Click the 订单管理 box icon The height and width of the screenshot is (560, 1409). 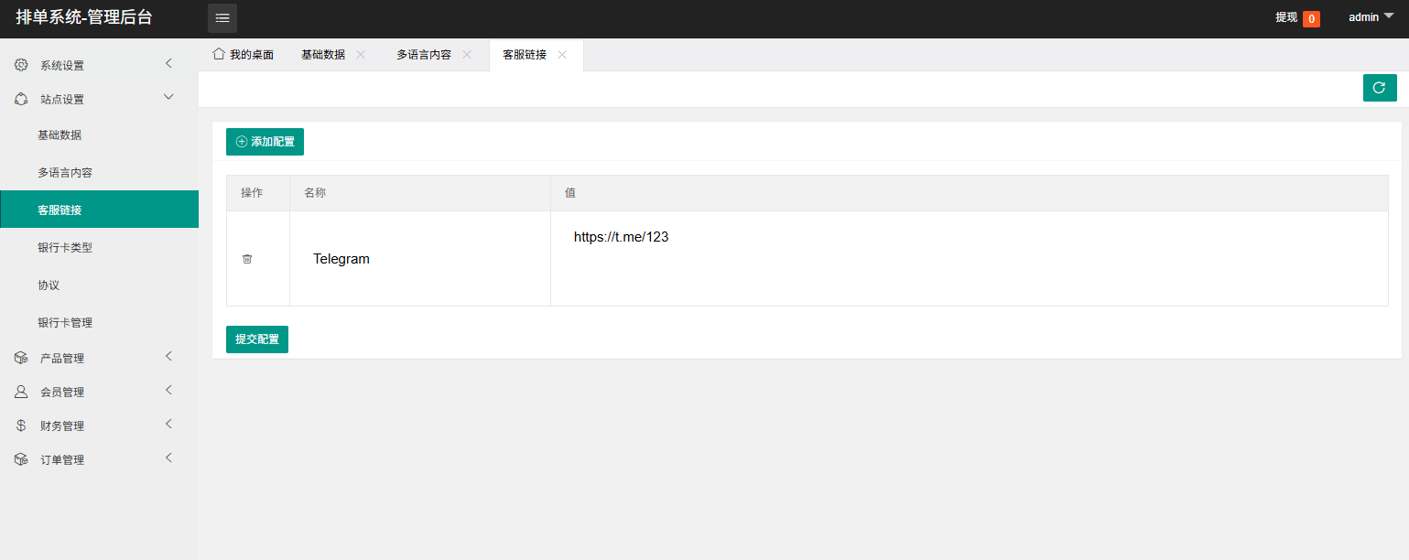(x=21, y=459)
